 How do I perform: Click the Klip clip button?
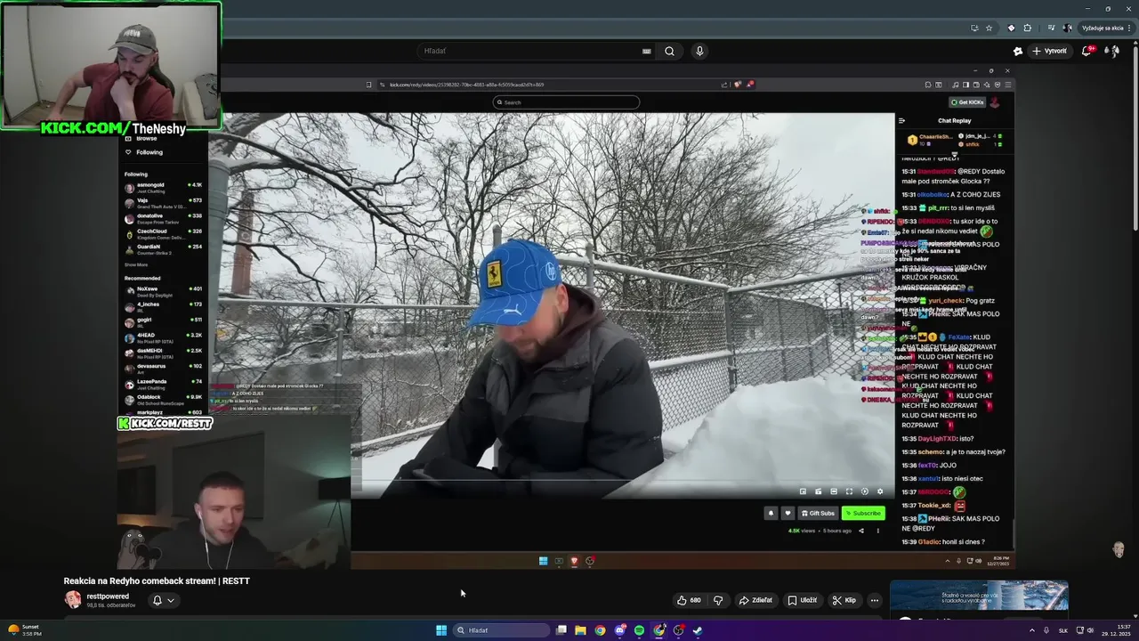click(844, 600)
